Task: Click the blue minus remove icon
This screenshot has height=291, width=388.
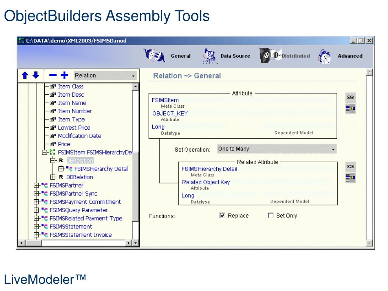Action: (53, 75)
